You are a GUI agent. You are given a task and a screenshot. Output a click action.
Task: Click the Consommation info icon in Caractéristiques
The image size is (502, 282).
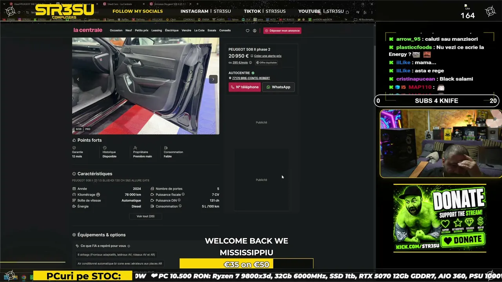click(180, 206)
